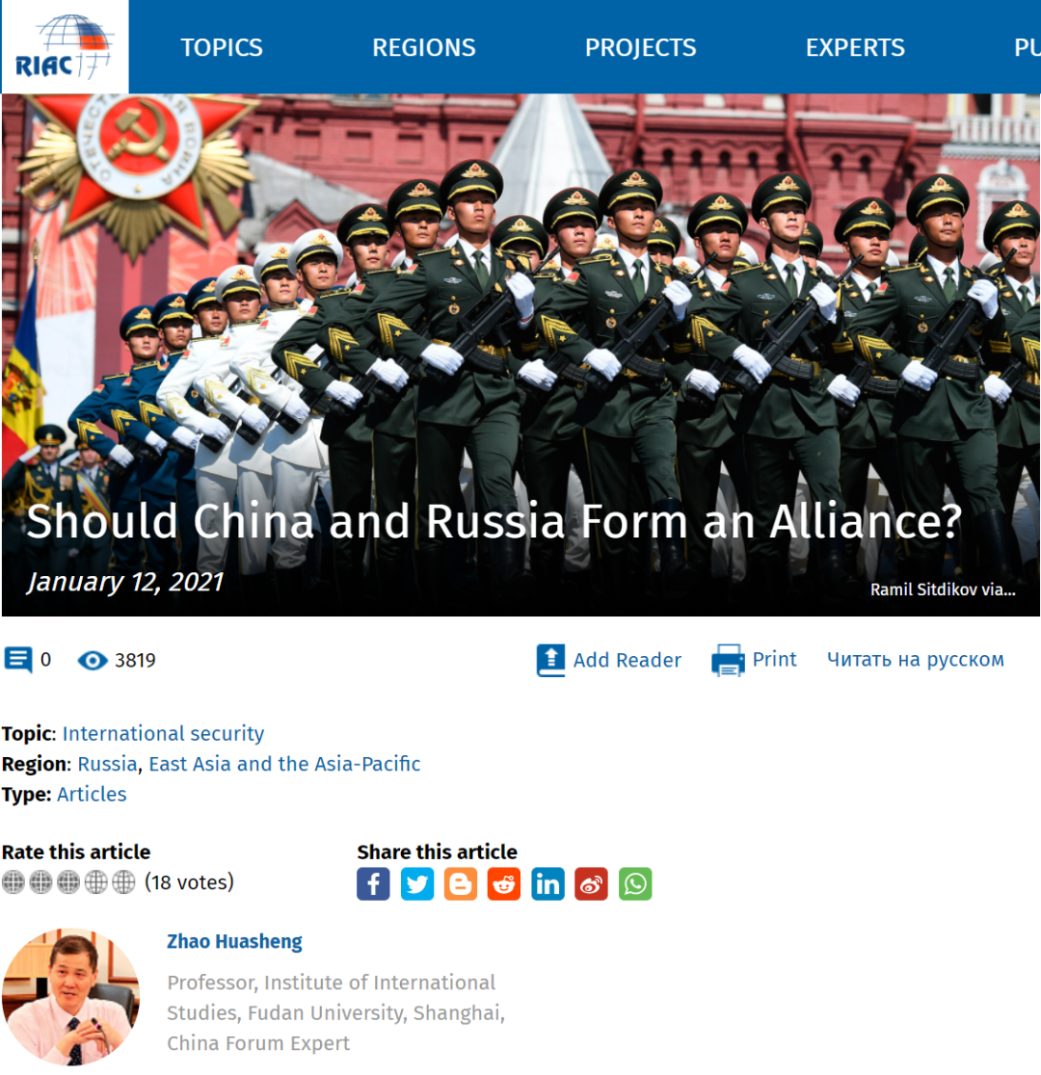Rate article with fifth globe
Viewport: 1041px width, 1075px height.
pos(123,881)
